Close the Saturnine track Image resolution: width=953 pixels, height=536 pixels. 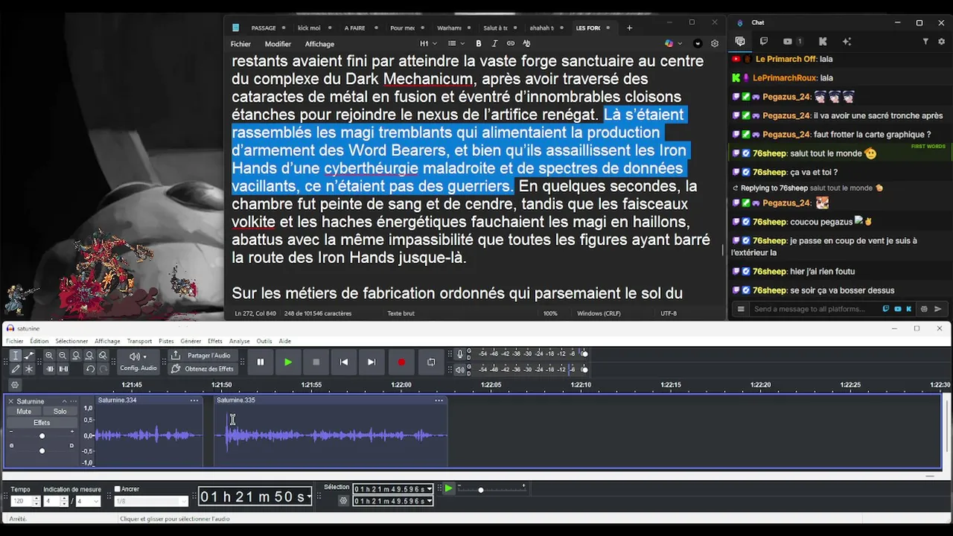point(11,401)
